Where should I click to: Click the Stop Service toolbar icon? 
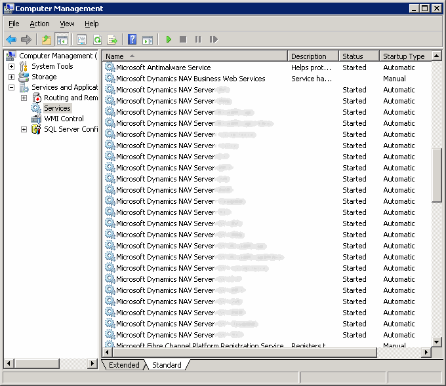(183, 39)
